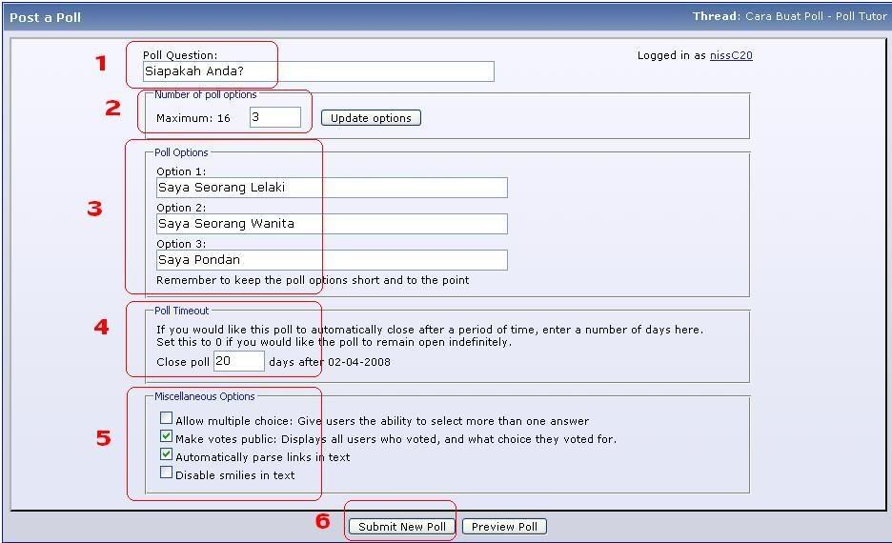This screenshot has height=543, width=892.
Task: Click the Poll Question input field
Action: [318, 71]
